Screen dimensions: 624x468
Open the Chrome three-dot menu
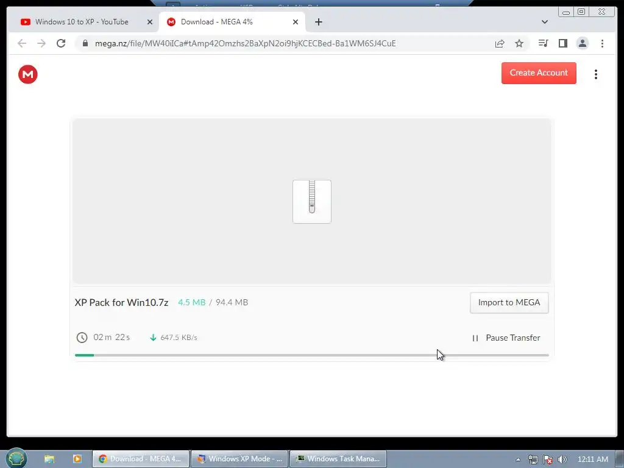(602, 43)
